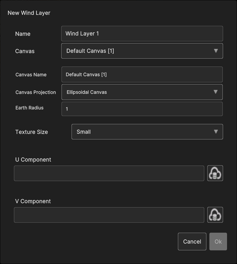
Task: Focus the Canvas Name text field
Action: (x=142, y=74)
